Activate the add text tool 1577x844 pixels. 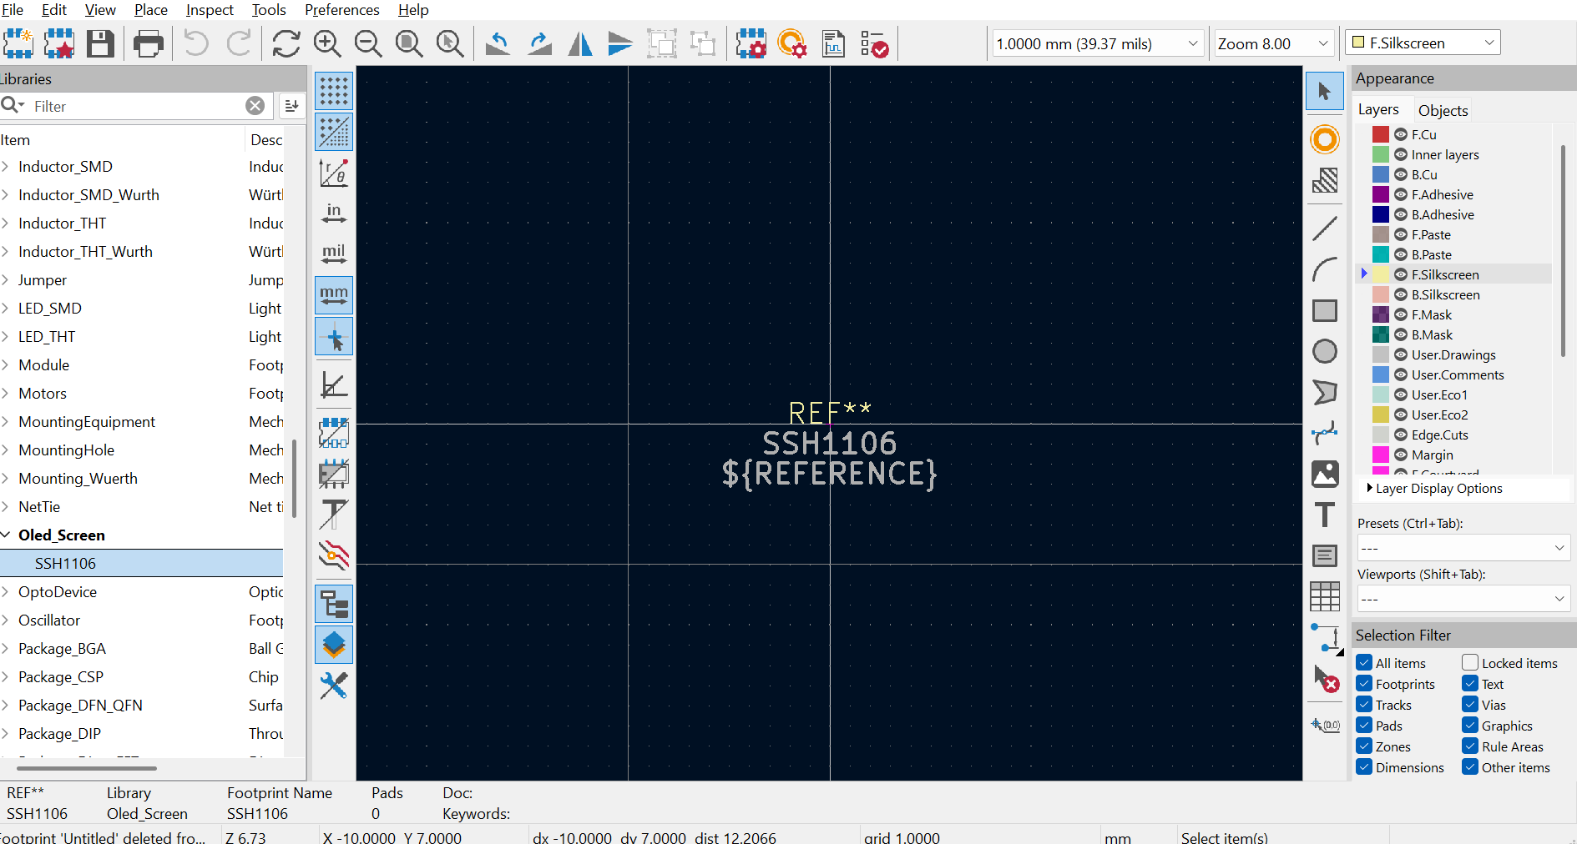tap(1325, 515)
